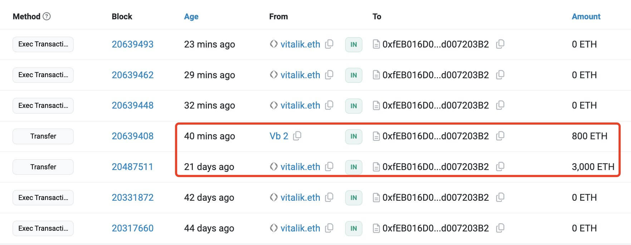Click contract file icon in block 20639462 row
The width and height of the screenshot is (631, 245).
[x=376, y=75]
